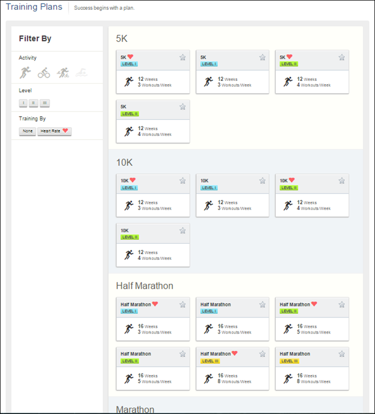Filter plans by running activity icon

(25, 73)
